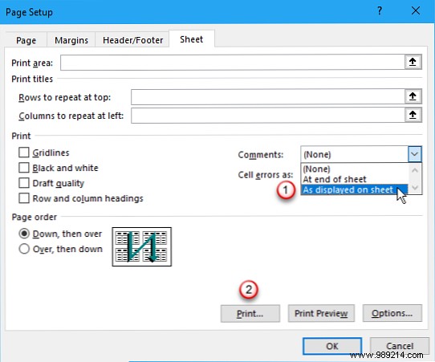Open Print Preview
The height and width of the screenshot is (362, 435).
pos(321,314)
